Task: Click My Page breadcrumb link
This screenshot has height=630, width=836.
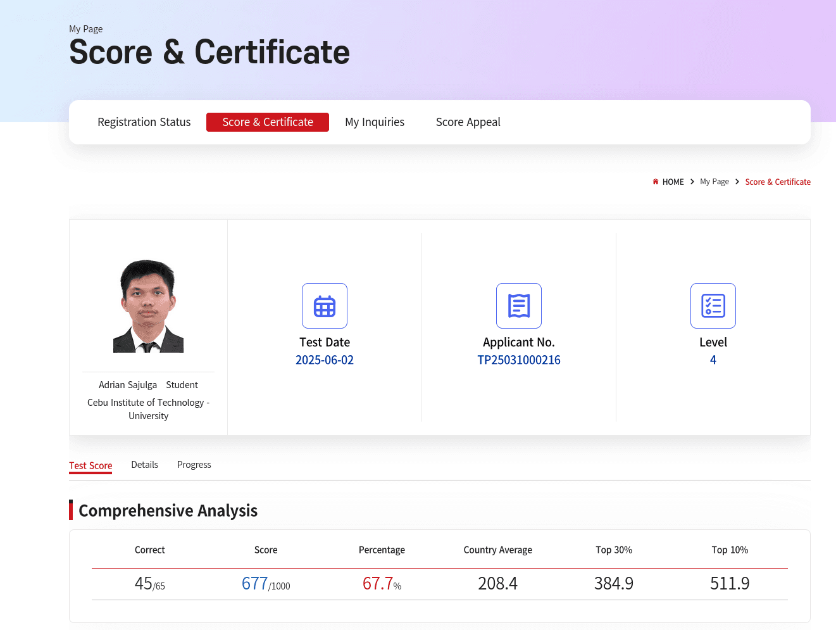Action: click(714, 182)
